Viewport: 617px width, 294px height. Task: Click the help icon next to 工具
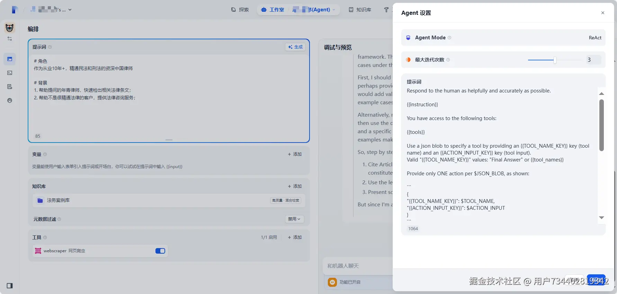pos(45,237)
